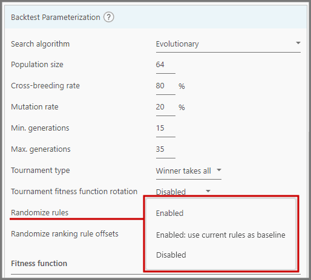This screenshot has width=311, height=280.
Task: Click the Randomize rules label
Action: [x=40, y=213]
